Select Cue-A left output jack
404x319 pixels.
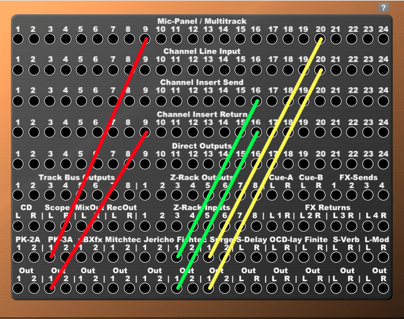tap(272, 195)
